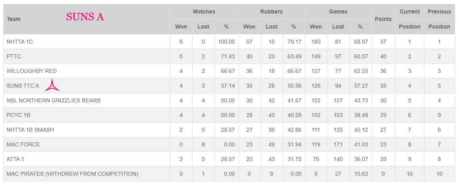Select the PCYC 1B team name
The width and height of the screenshot is (459, 190).
tap(18, 115)
